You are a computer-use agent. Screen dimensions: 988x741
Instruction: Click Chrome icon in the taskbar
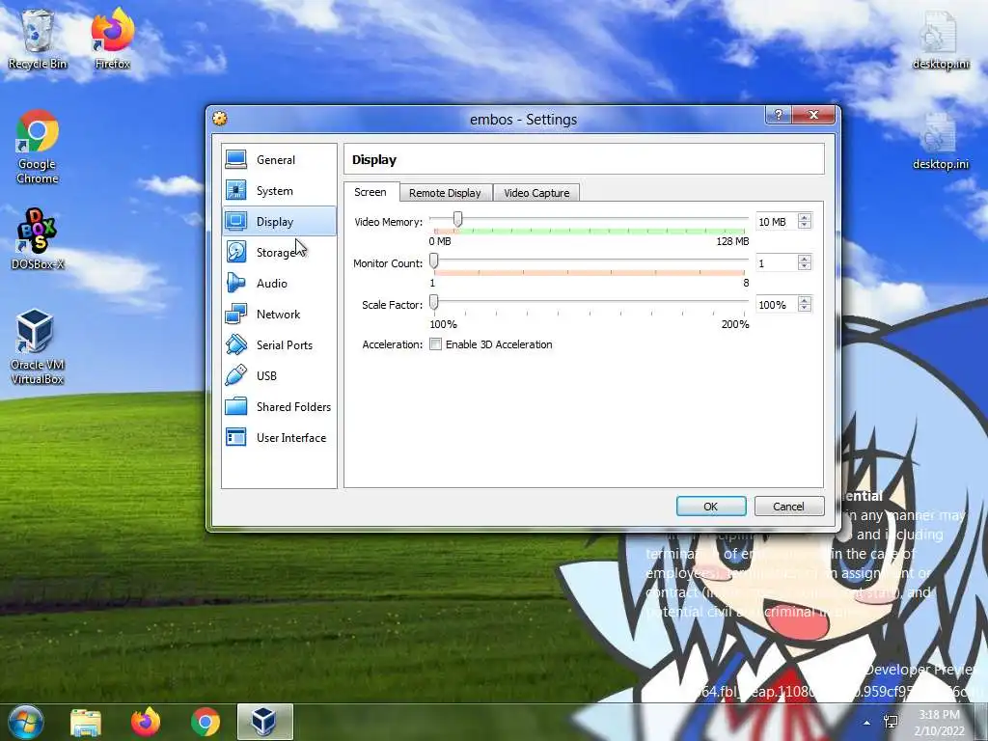coord(206,722)
